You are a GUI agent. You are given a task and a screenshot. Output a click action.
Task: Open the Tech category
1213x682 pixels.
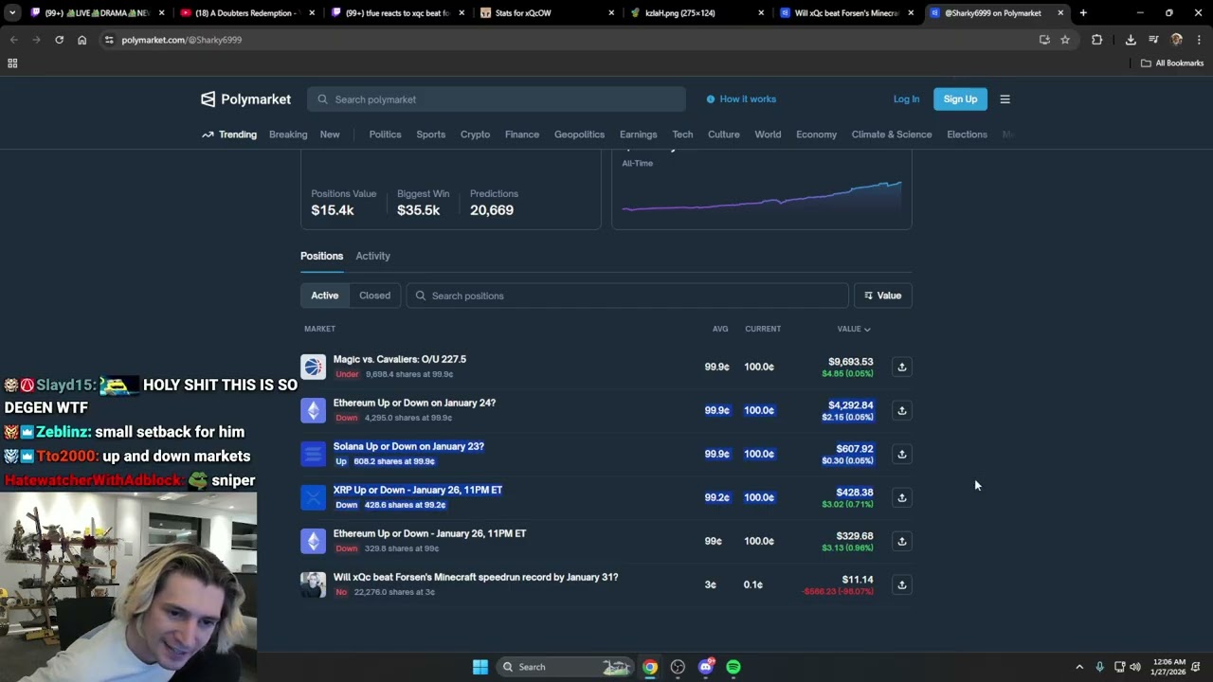[x=682, y=135]
